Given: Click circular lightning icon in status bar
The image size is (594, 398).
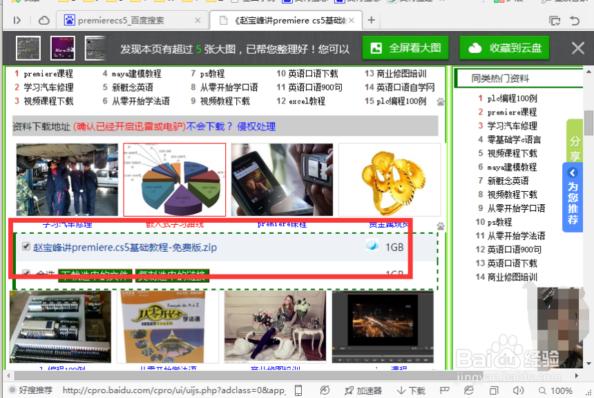Looking at the screenshot, I should pos(325,390).
